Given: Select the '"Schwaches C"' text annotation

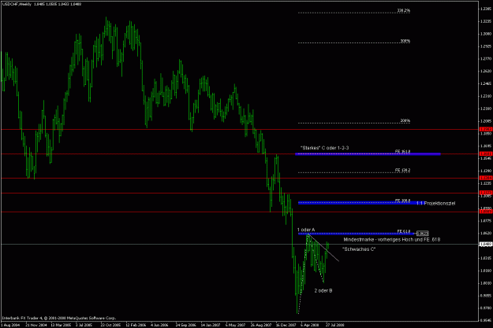Looking at the screenshot, I should point(359,249).
